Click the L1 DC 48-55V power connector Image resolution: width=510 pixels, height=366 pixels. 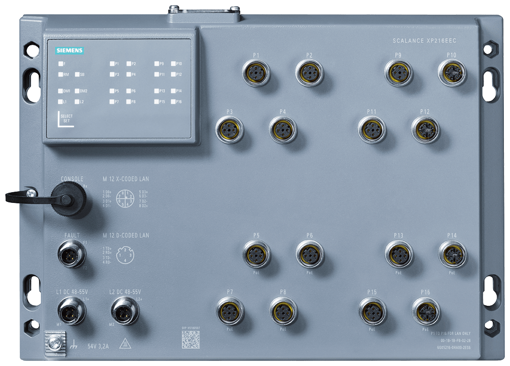point(69,310)
